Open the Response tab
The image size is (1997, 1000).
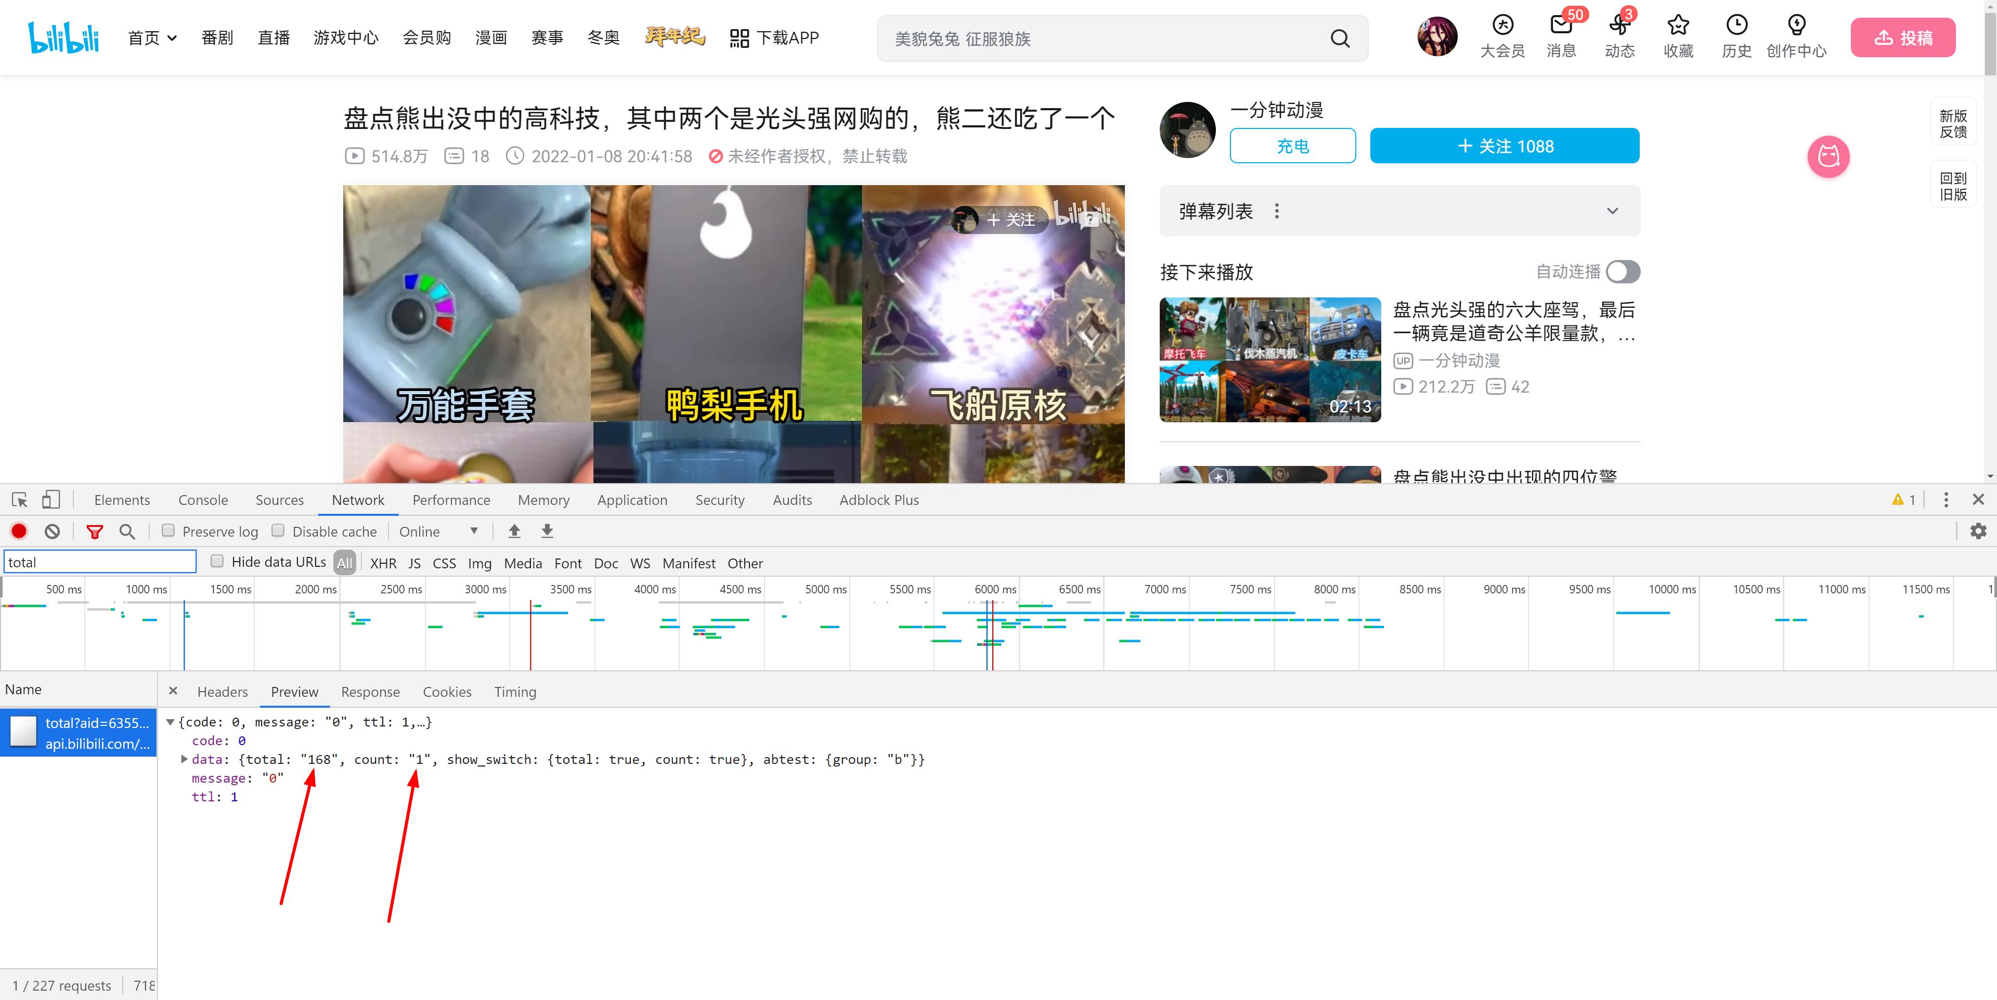coord(371,692)
